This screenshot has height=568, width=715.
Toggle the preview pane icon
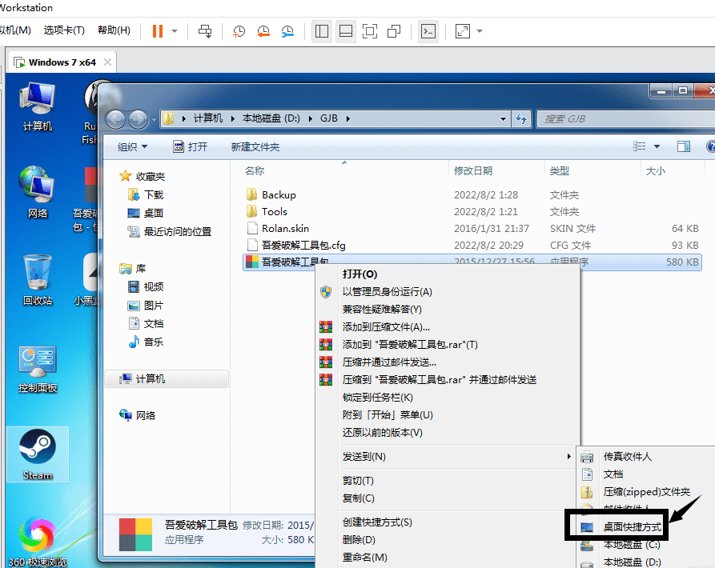[x=683, y=146]
